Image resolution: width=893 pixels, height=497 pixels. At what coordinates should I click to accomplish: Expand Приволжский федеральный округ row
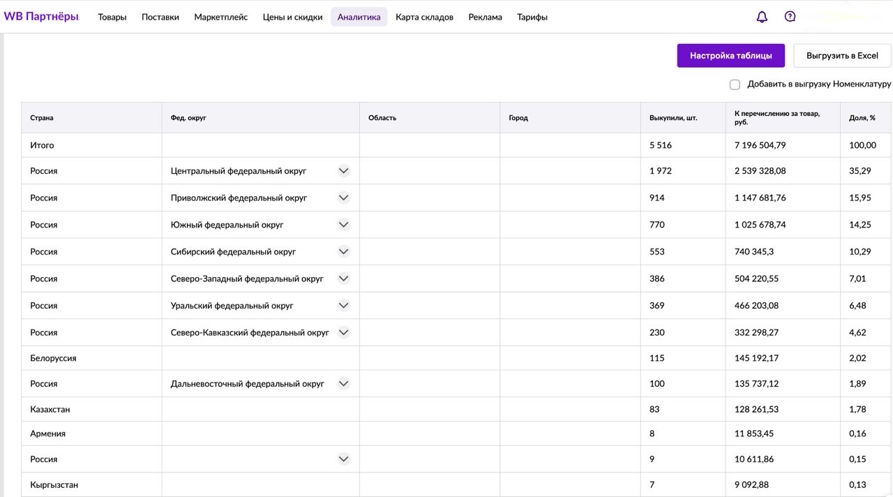[343, 198]
